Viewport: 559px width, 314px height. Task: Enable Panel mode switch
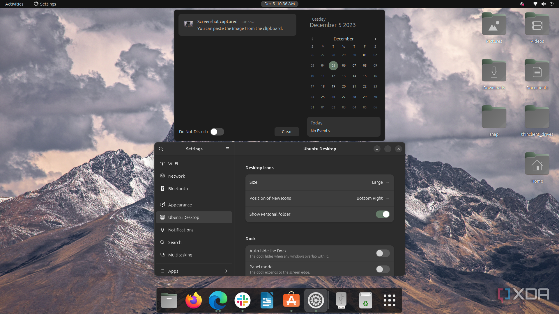(x=383, y=269)
